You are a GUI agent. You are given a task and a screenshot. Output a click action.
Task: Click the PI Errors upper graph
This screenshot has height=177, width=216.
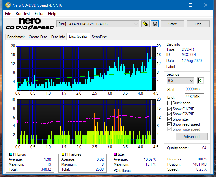86,68
